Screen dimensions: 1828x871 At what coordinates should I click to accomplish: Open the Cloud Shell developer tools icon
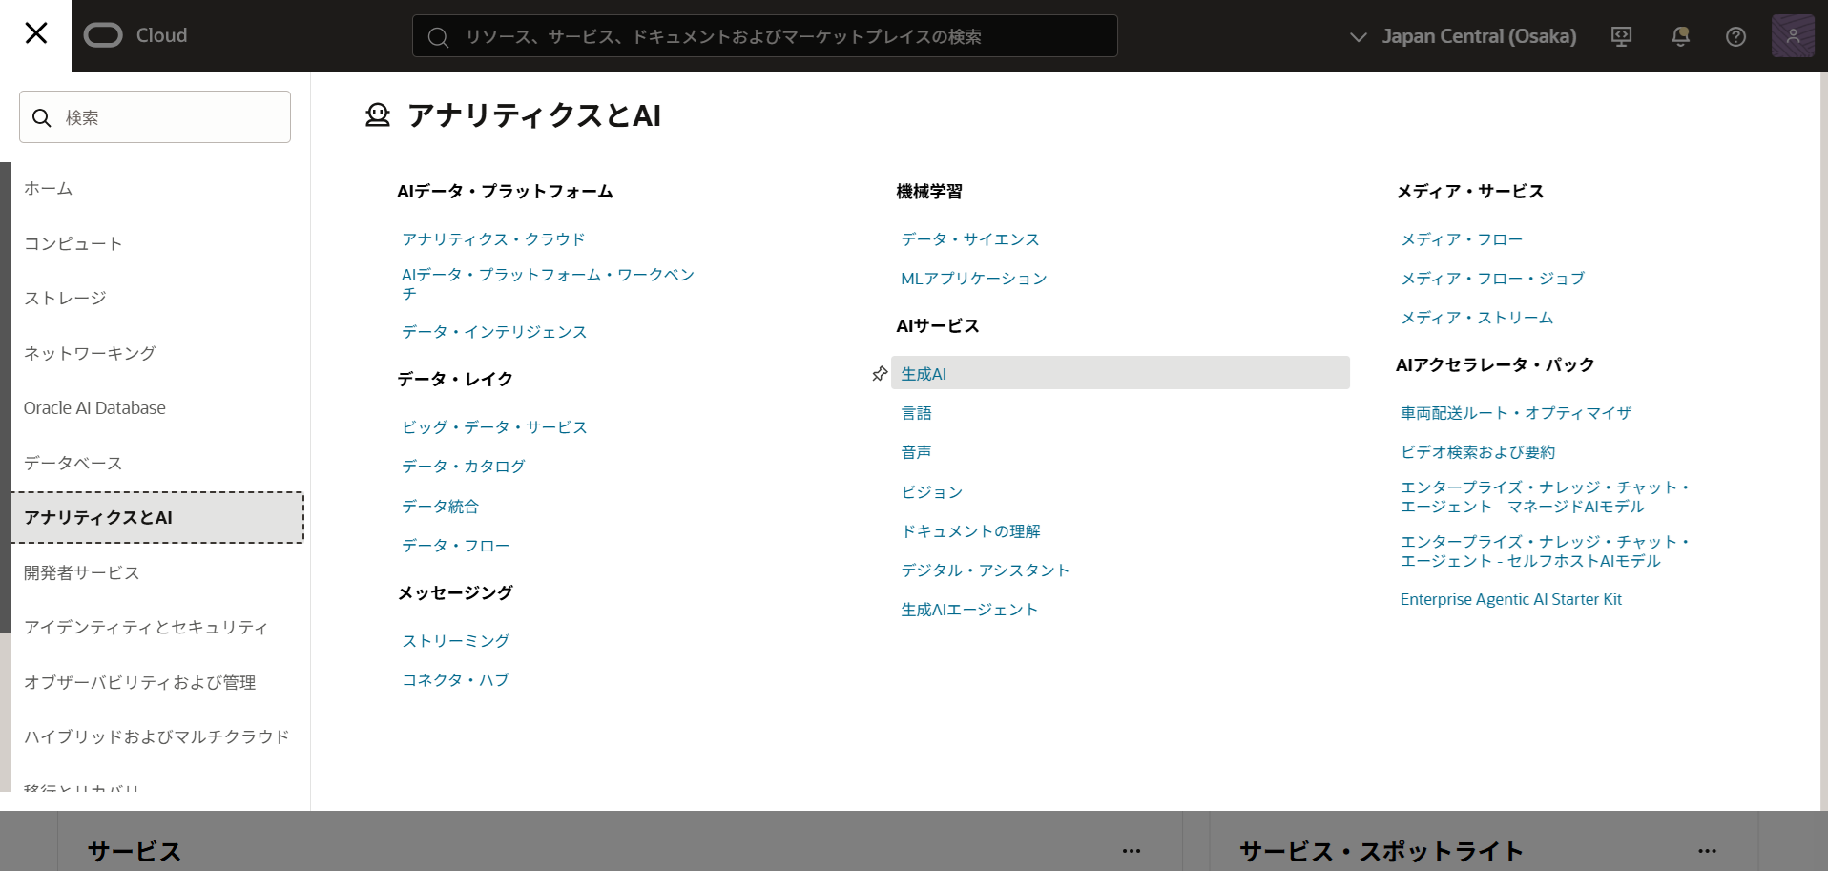pos(1621,36)
